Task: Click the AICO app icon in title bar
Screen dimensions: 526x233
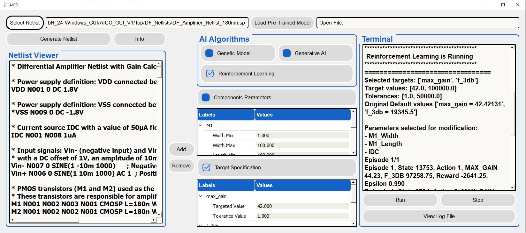Action: click(x=5, y=5)
